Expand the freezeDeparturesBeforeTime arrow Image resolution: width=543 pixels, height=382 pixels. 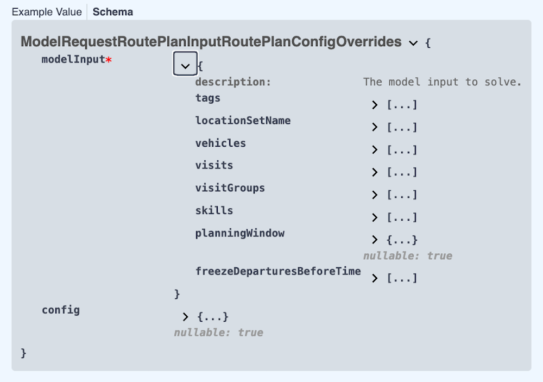375,278
